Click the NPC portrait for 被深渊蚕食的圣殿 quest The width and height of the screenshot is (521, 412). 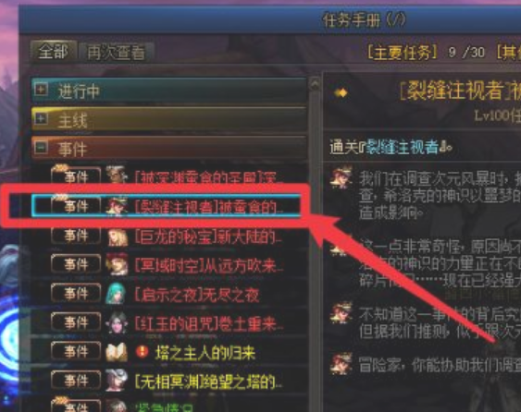coord(117,176)
